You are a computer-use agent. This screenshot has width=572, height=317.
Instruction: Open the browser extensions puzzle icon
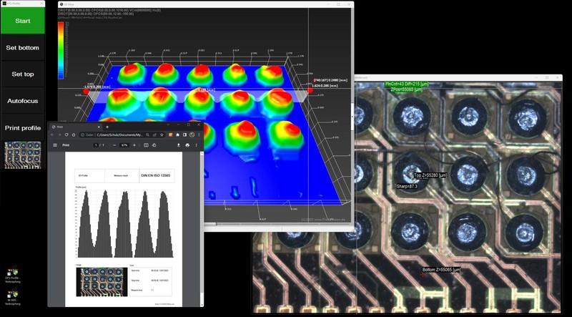[x=177, y=135]
